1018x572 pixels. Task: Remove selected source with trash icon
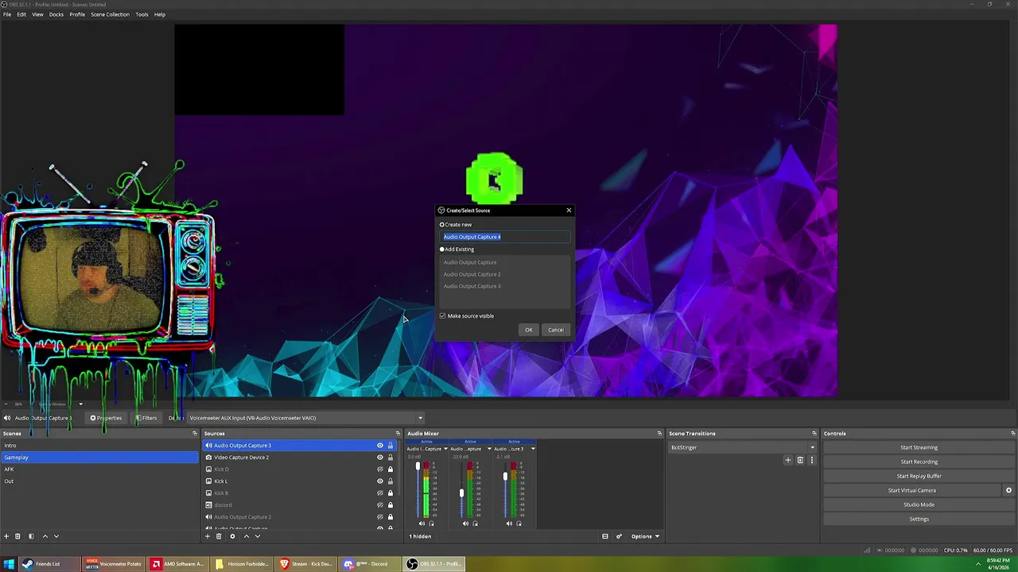coord(219,536)
